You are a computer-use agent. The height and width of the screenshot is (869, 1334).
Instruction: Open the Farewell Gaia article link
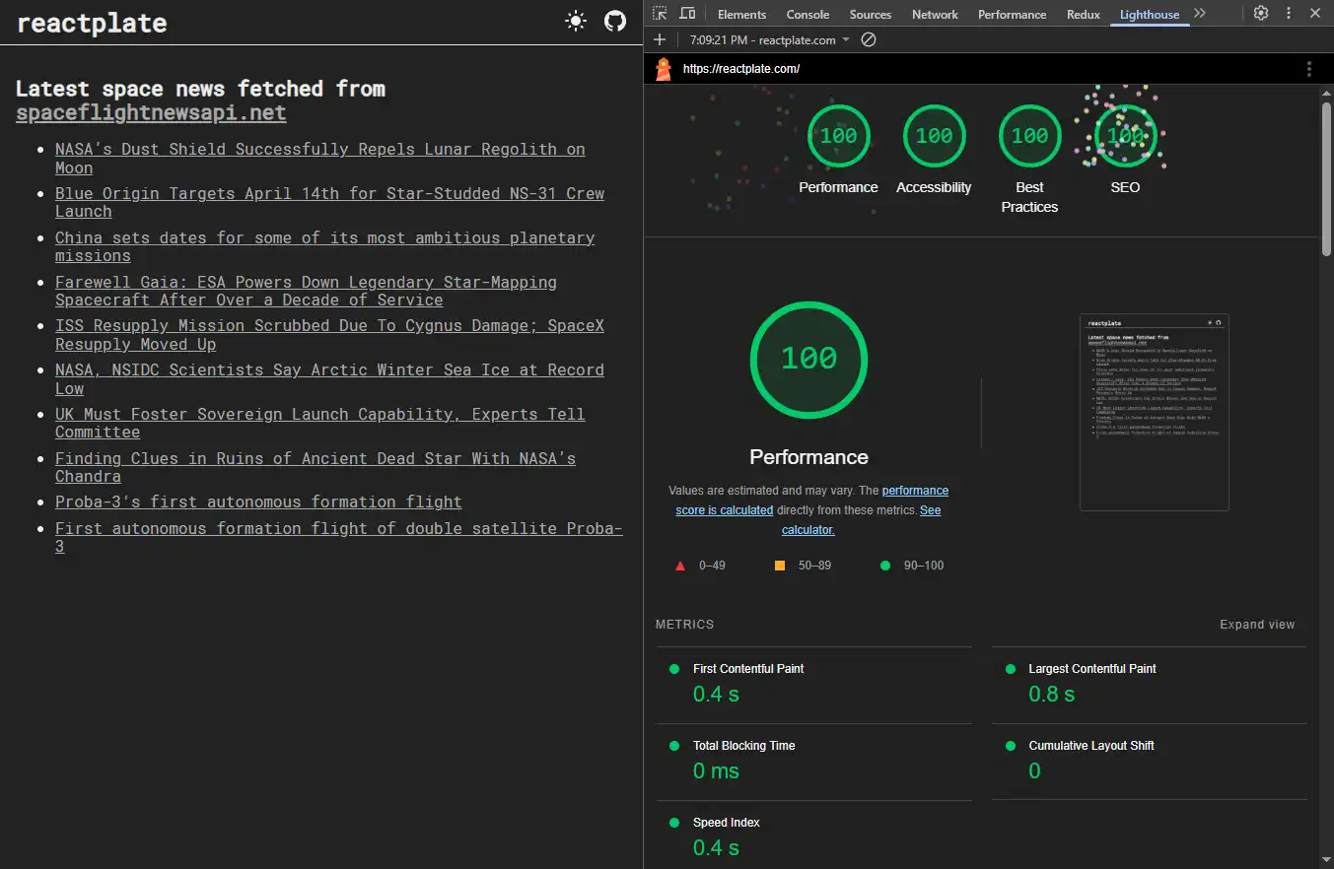tap(306, 291)
